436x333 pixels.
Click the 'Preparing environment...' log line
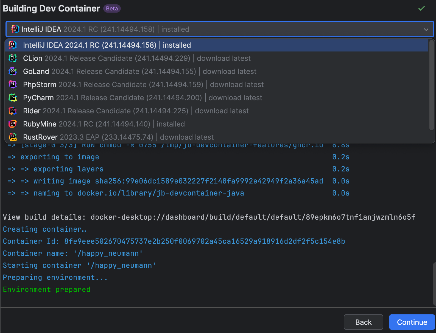pos(55,277)
